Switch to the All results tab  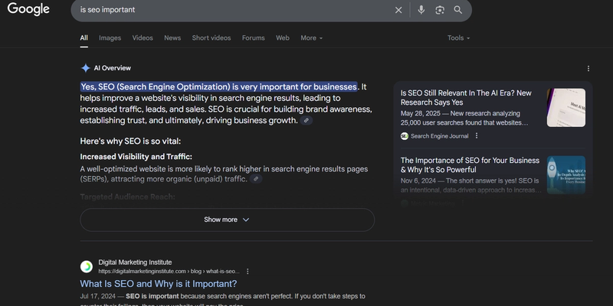[84, 37]
